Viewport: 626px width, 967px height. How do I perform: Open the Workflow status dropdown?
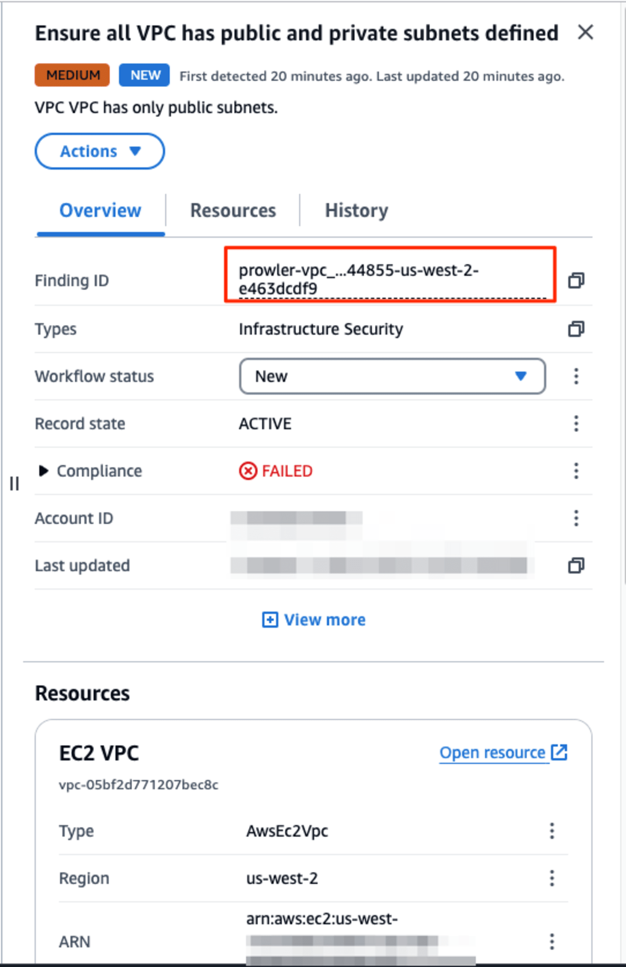tap(392, 376)
